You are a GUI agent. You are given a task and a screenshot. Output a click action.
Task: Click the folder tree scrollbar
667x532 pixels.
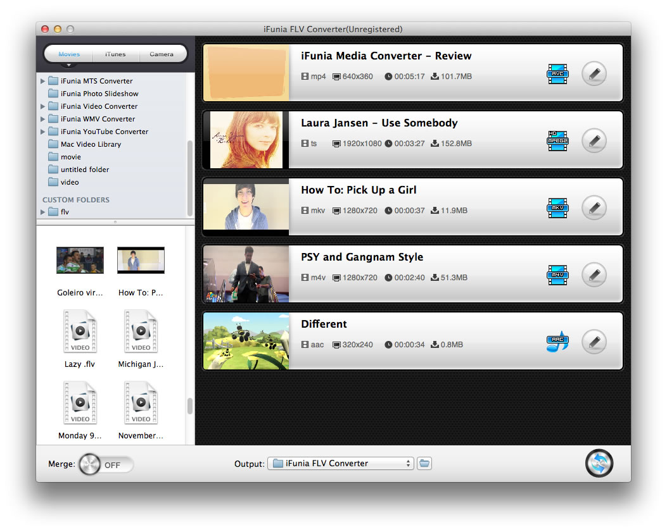click(x=190, y=178)
